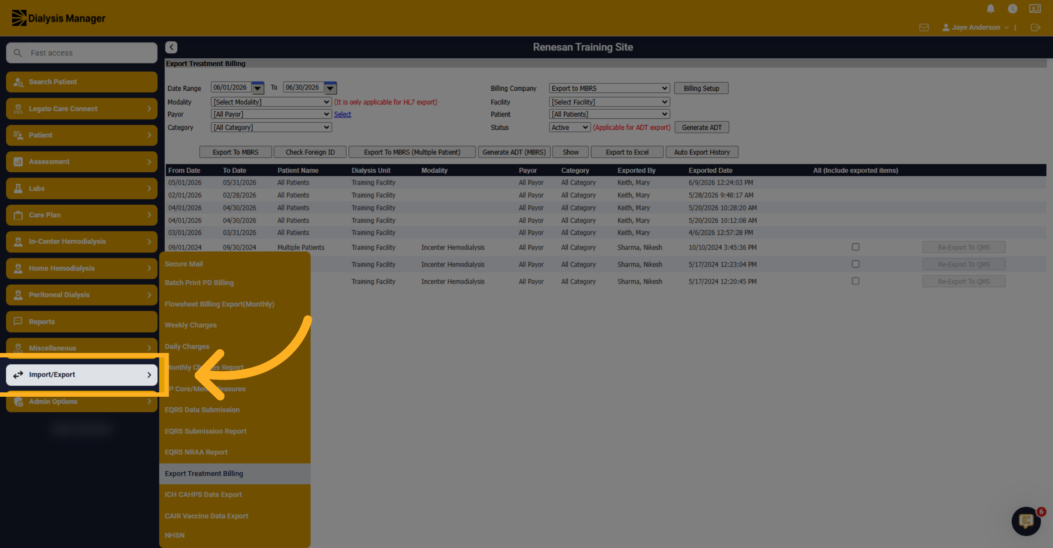Click the Select payor link

tap(342, 114)
